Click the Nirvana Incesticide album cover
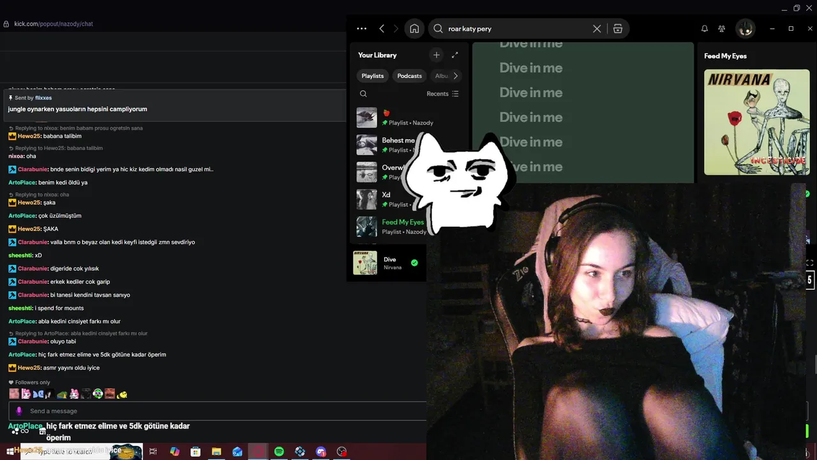This screenshot has height=460, width=817. tap(757, 122)
